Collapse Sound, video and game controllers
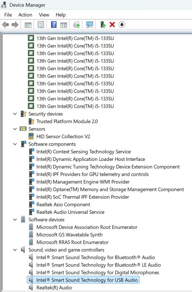 (x=15, y=250)
